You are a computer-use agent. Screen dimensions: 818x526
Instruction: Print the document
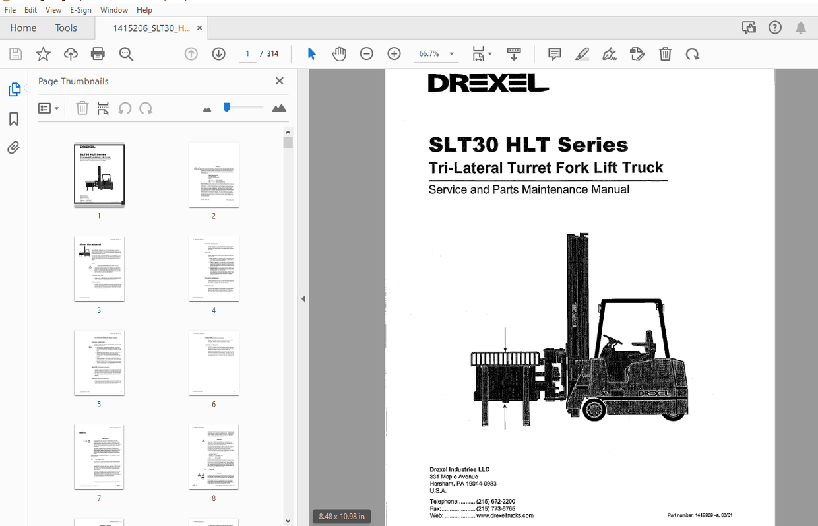pos(98,53)
